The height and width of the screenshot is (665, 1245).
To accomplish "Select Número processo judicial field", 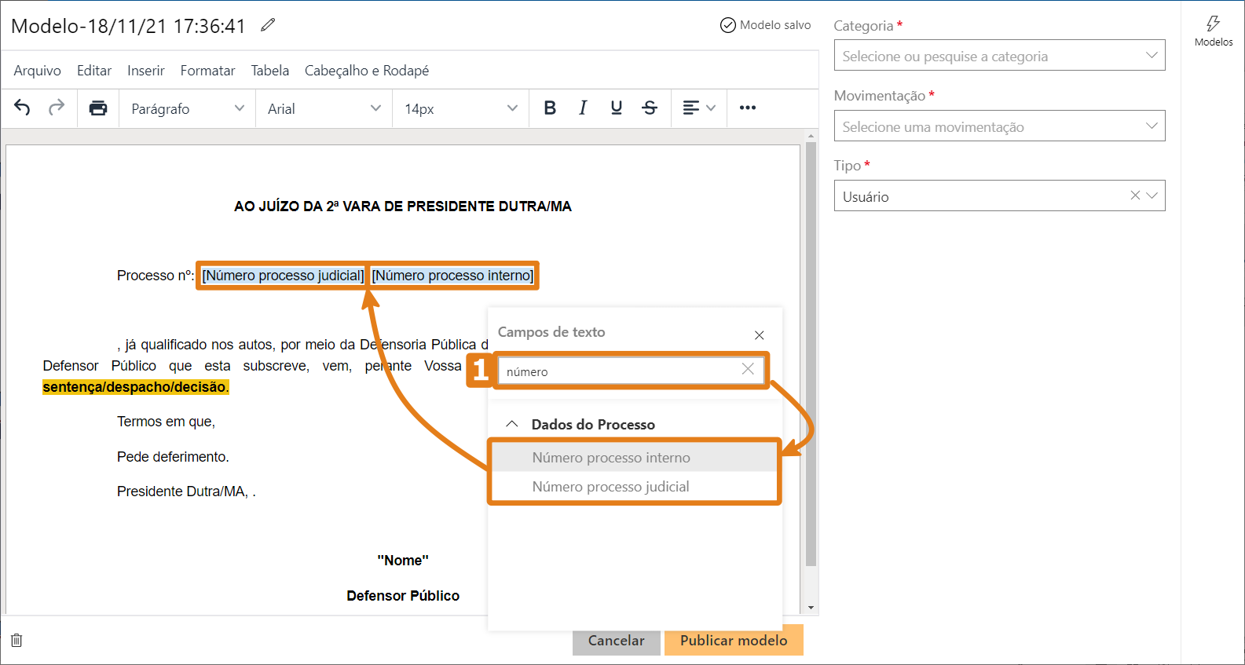I will tap(635, 487).
